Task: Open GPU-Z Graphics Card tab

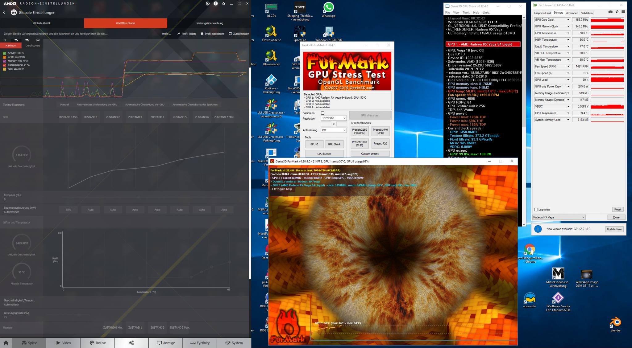Action: pos(542,13)
